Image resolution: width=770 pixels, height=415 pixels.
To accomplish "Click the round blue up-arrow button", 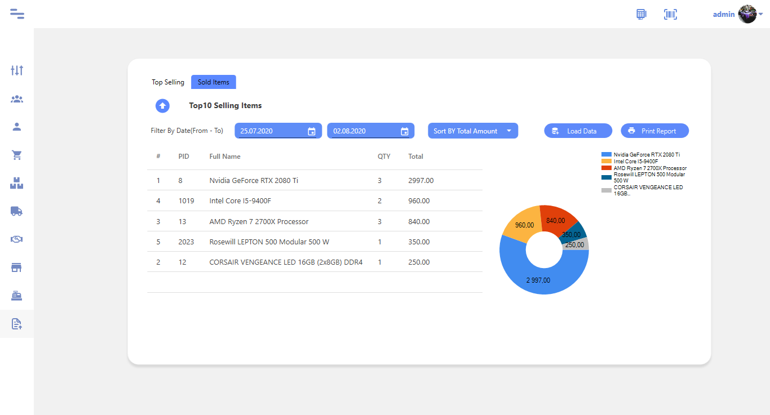I will 162,105.
